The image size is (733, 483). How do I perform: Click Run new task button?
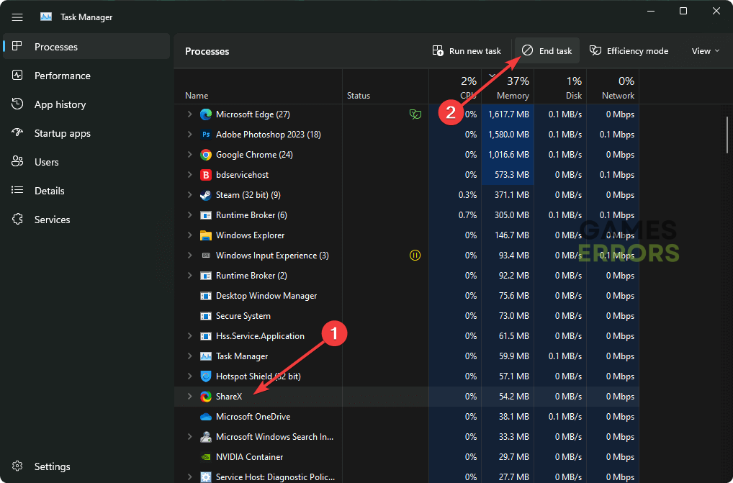click(467, 51)
